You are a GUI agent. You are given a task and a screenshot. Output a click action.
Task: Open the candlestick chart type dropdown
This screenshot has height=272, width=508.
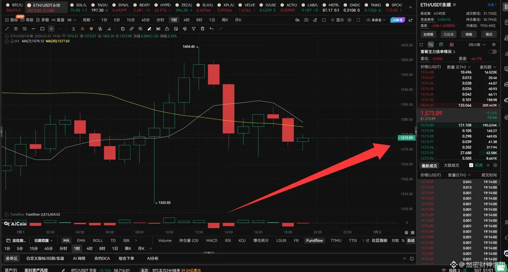pos(72,20)
